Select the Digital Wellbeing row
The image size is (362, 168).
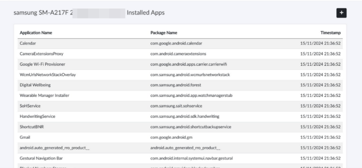(x=180, y=85)
